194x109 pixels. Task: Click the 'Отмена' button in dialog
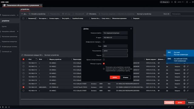[125, 78]
